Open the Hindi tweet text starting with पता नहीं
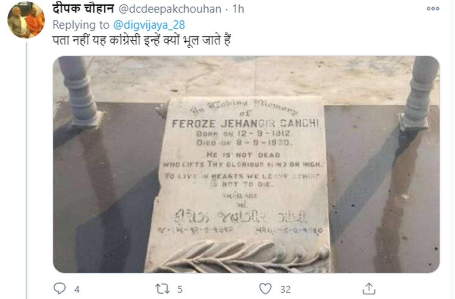 coord(142,41)
